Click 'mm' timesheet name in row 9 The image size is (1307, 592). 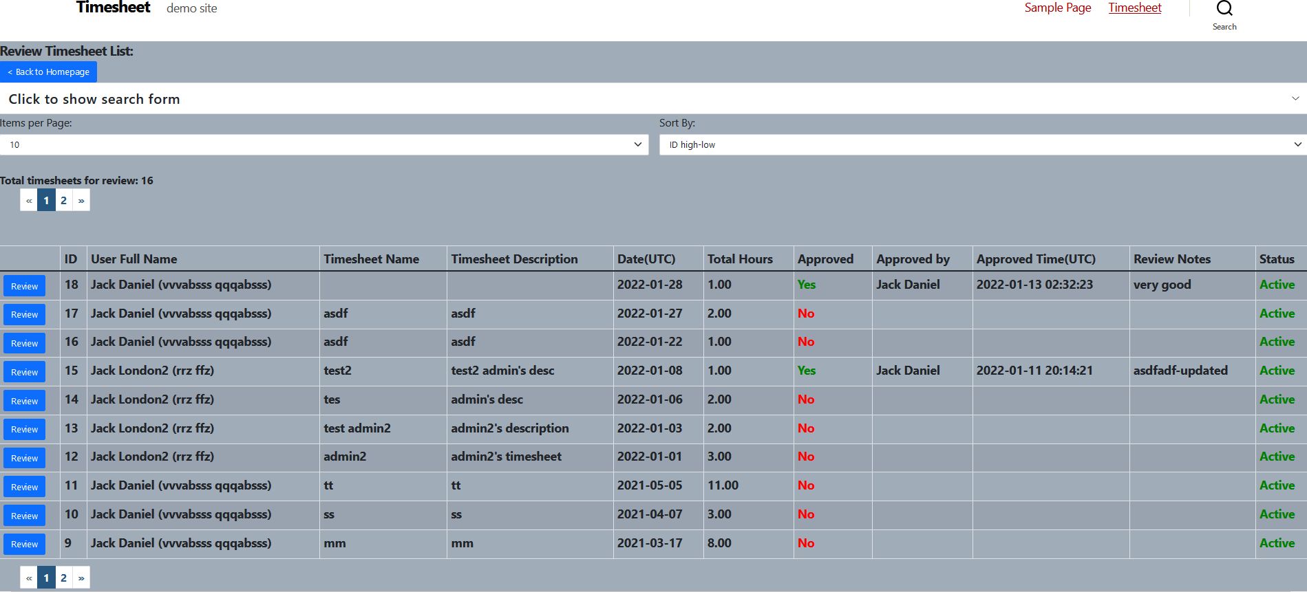pyautogui.click(x=334, y=544)
